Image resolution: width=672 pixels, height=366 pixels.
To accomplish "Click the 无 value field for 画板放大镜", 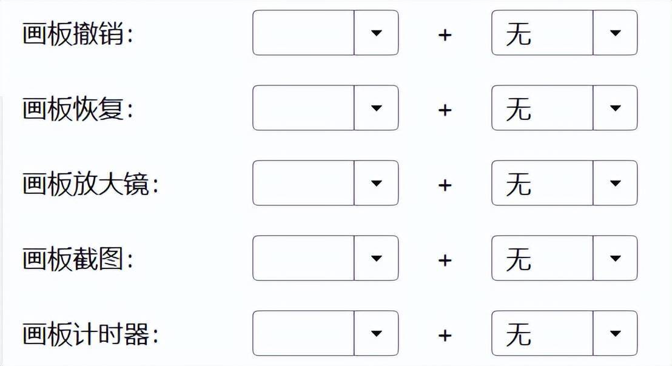I will click(x=542, y=183).
